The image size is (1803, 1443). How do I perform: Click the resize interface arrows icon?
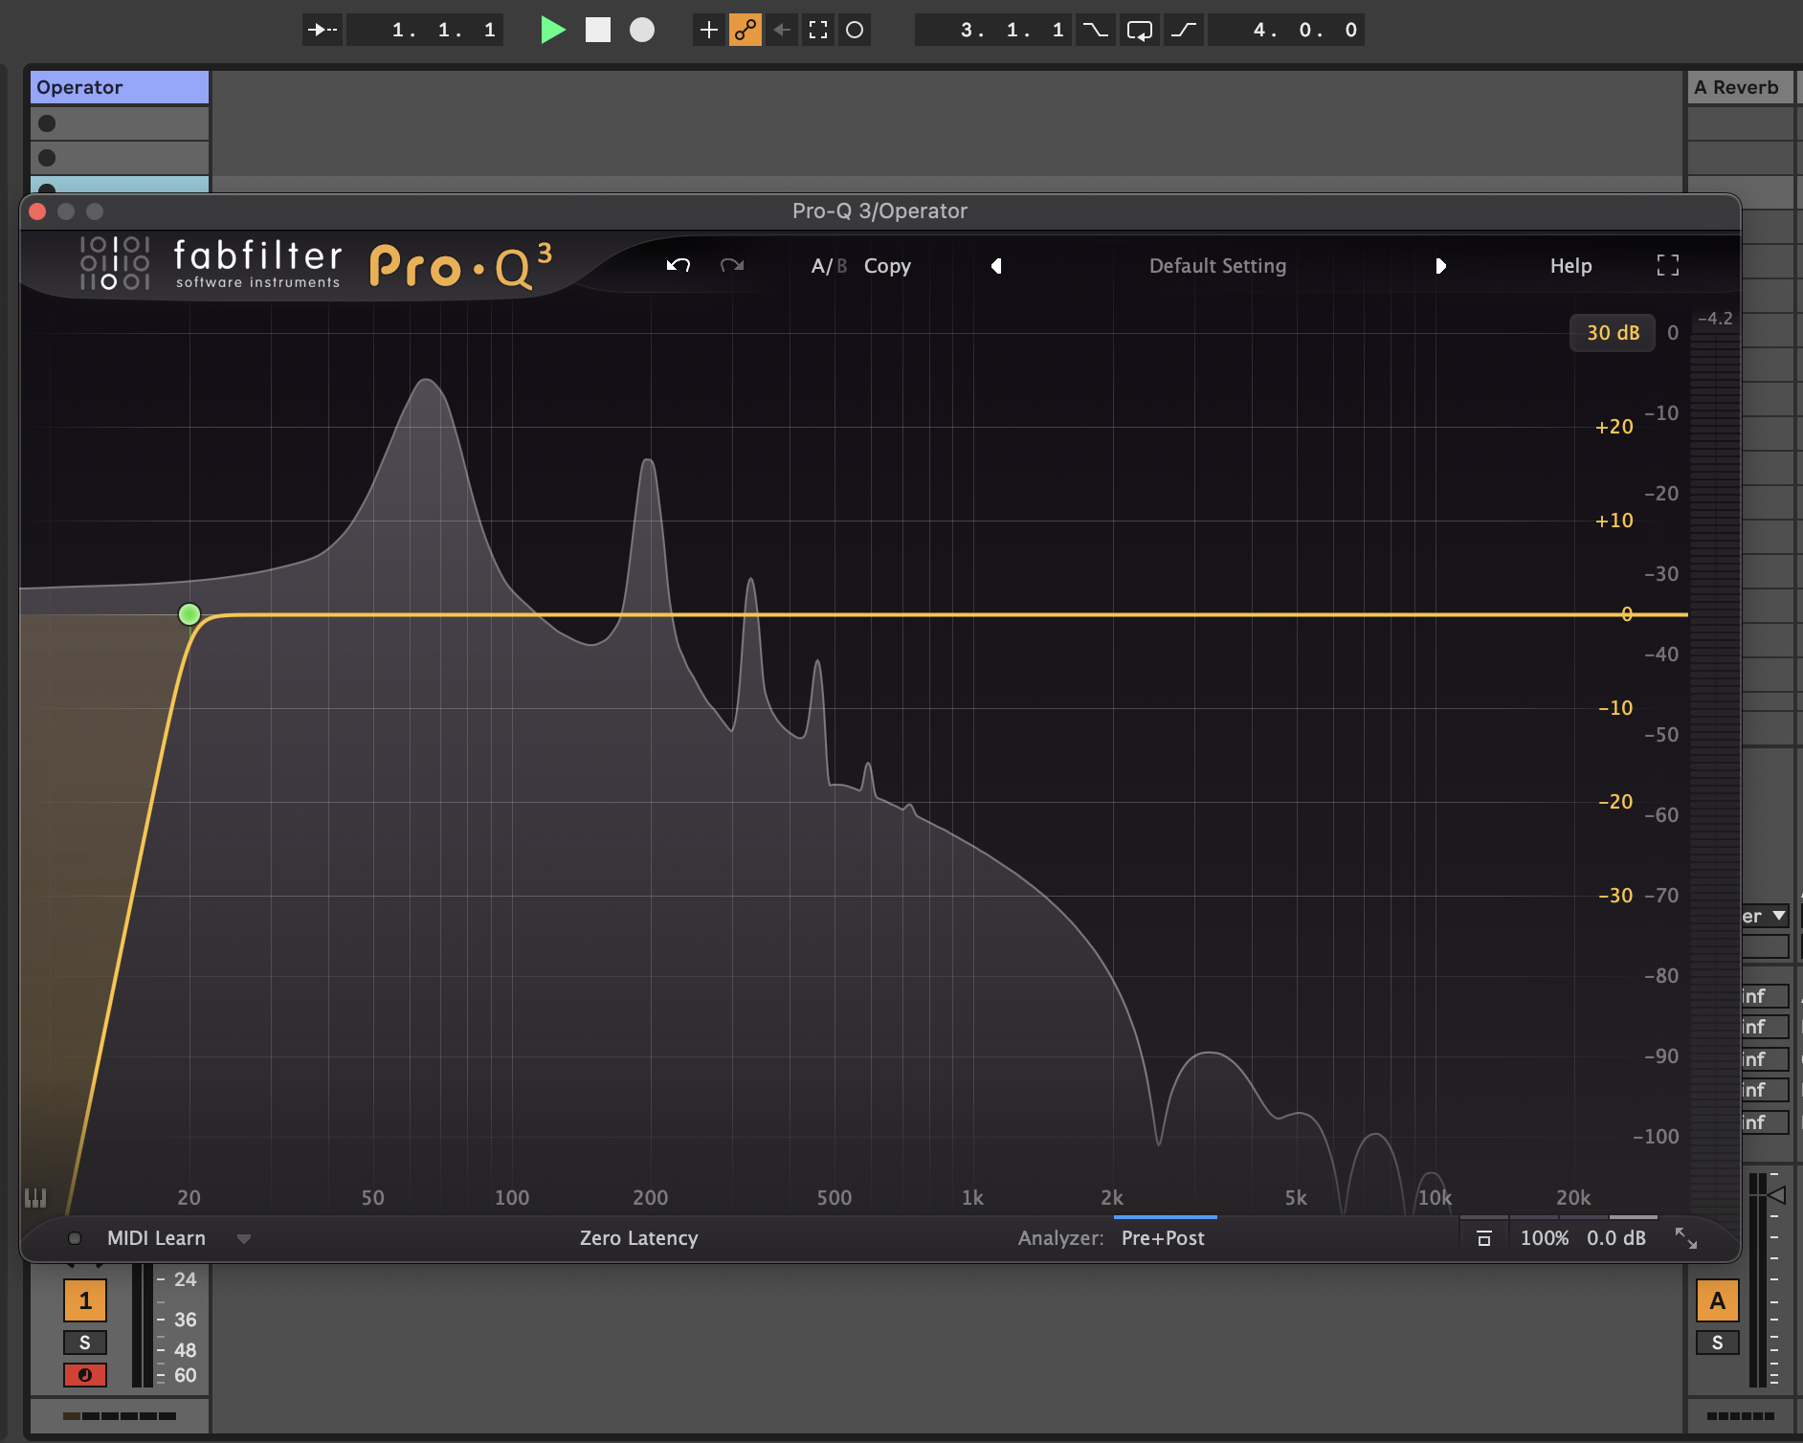click(x=1686, y=1238)
